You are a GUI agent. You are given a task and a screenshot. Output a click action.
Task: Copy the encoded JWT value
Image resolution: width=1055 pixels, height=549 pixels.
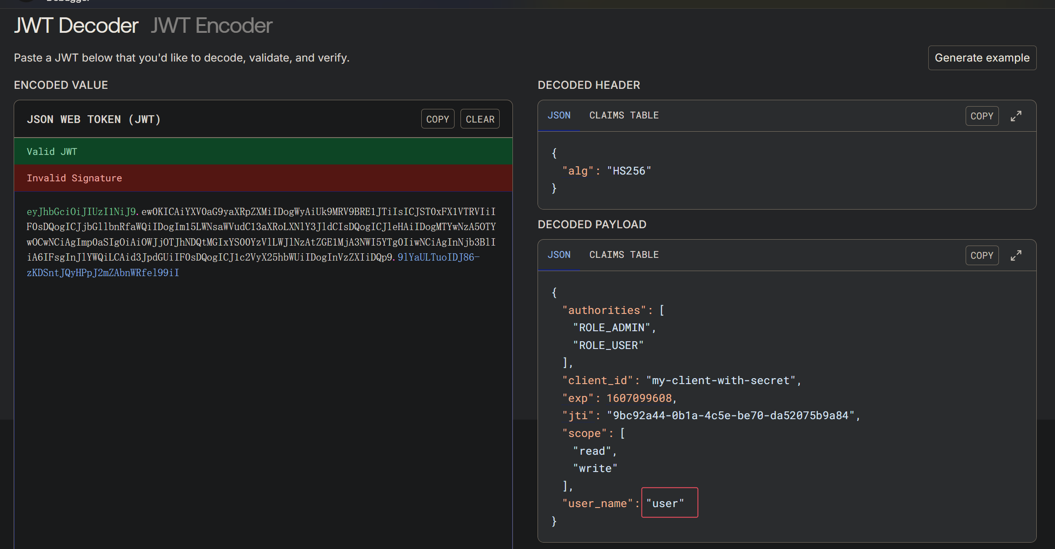(x=438, y=119)
